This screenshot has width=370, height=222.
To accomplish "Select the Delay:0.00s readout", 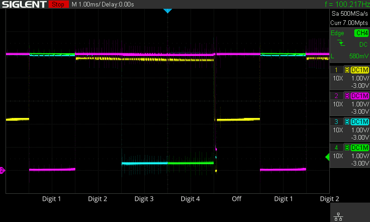I will (x=118, y=4).
